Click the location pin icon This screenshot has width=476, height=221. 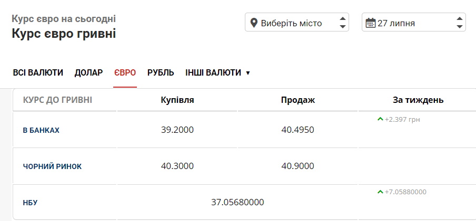(x=254, y=23)
